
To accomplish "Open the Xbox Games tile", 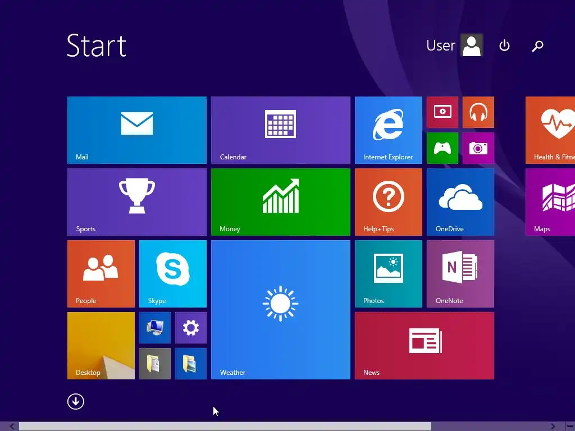I will pyautogui.click(x=442, y=148).
